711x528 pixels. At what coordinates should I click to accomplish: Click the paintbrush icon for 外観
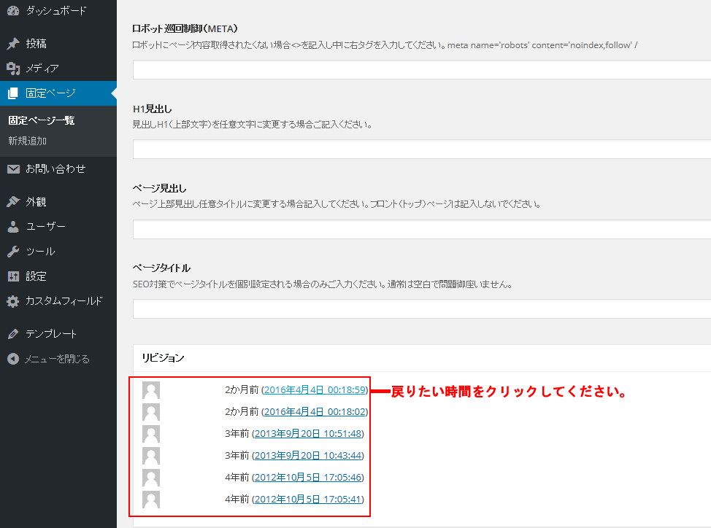tap(13, 201)
